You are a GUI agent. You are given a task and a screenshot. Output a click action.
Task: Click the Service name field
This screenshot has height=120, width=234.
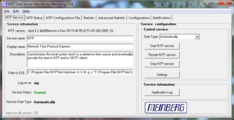(80, 38)
